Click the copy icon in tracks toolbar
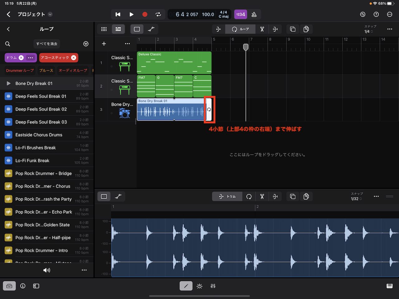This screenshot has width=399, height=299. (306, 29)
